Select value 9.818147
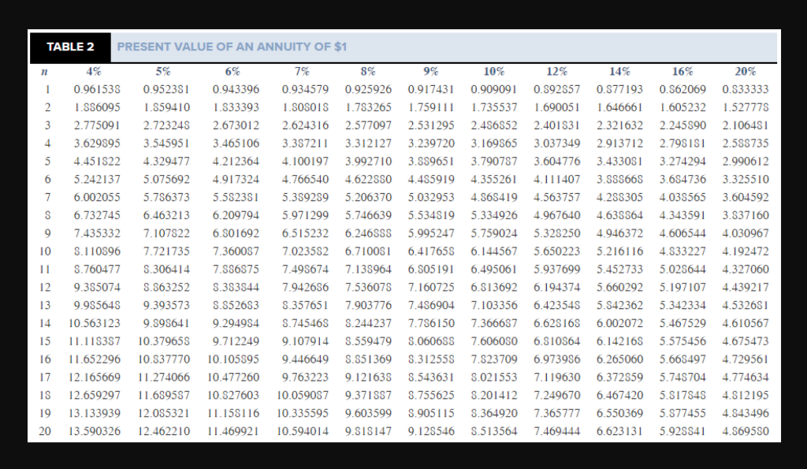 (369, 431)
